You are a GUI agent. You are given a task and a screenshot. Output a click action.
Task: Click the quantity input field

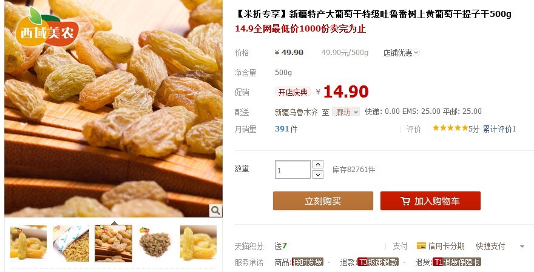(292, 170)
